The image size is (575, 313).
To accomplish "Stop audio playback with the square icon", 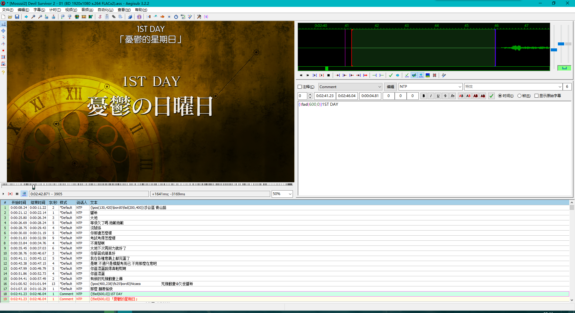I will [329, 75].
